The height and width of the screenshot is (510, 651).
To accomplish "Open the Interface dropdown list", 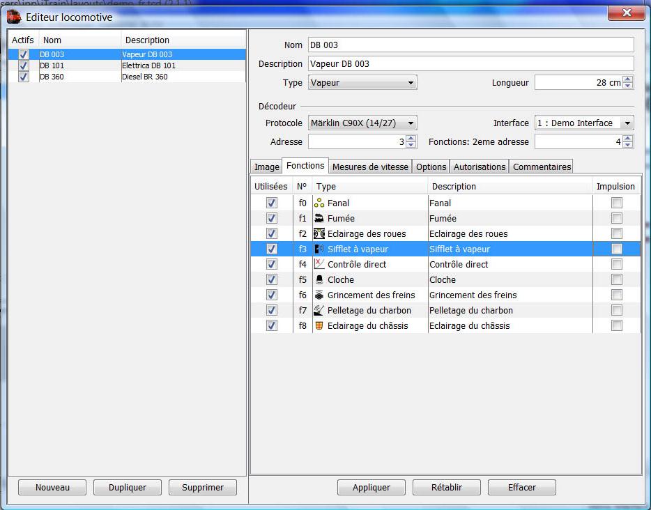I will pos(584,123).
